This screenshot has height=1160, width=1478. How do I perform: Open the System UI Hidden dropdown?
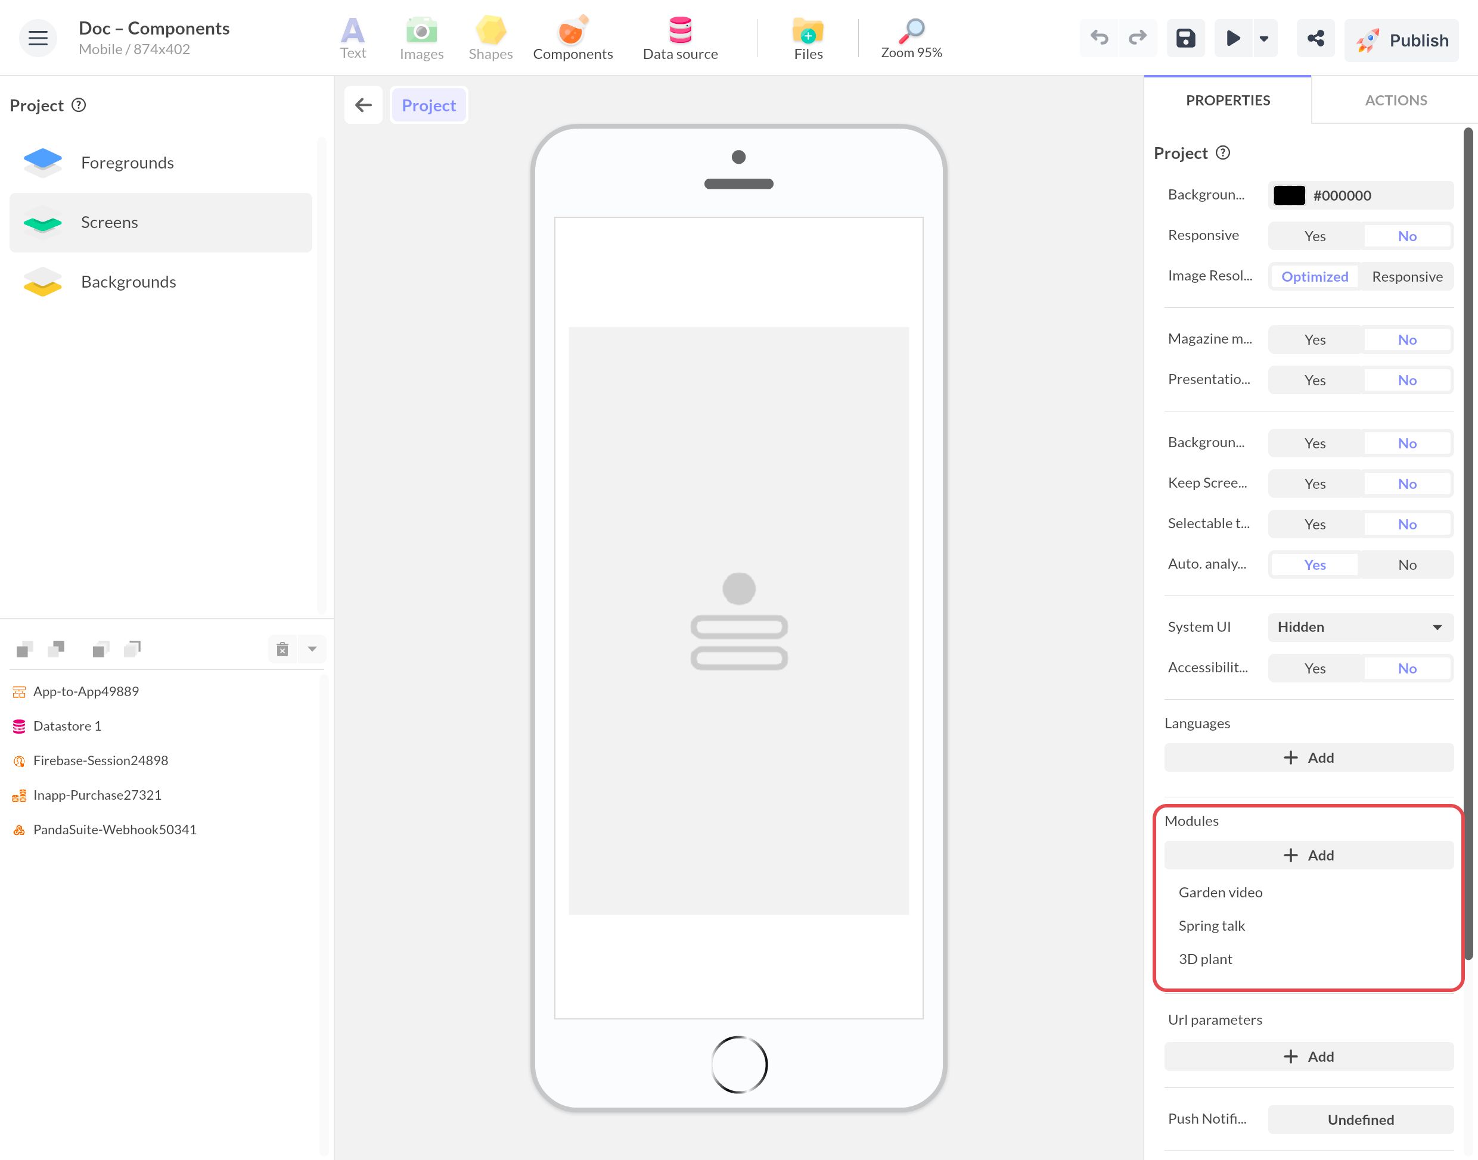pos(1361,628)
